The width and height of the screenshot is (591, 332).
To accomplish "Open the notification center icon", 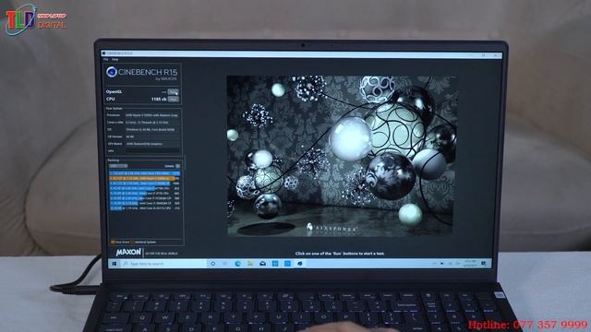I will point(484,264).
